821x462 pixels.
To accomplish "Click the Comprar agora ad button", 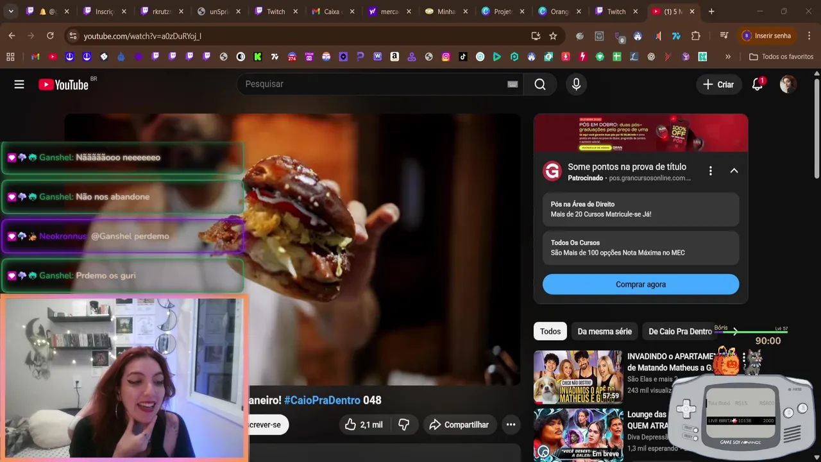I will [641, 284].
